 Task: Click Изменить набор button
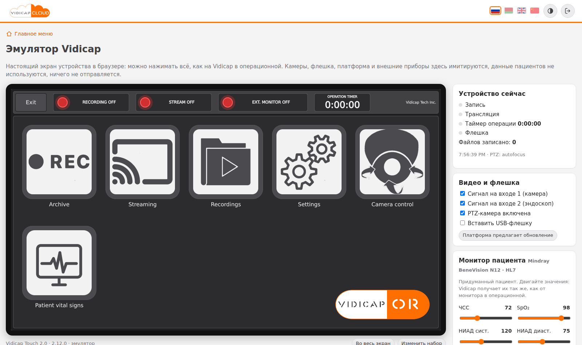click(422, 342)
